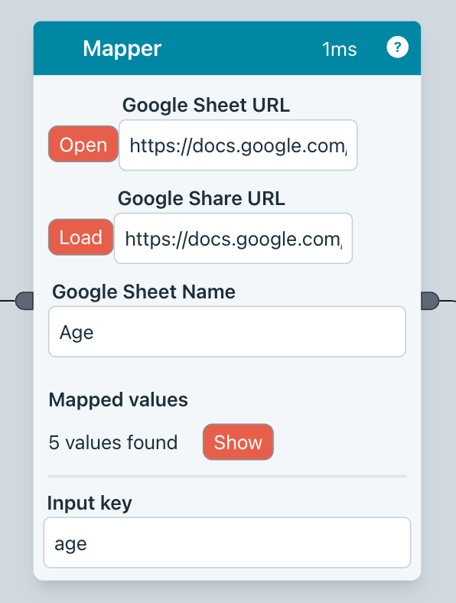Click the Load button beside Share URL
The image size is (456, 603).
tap(81, 237)
